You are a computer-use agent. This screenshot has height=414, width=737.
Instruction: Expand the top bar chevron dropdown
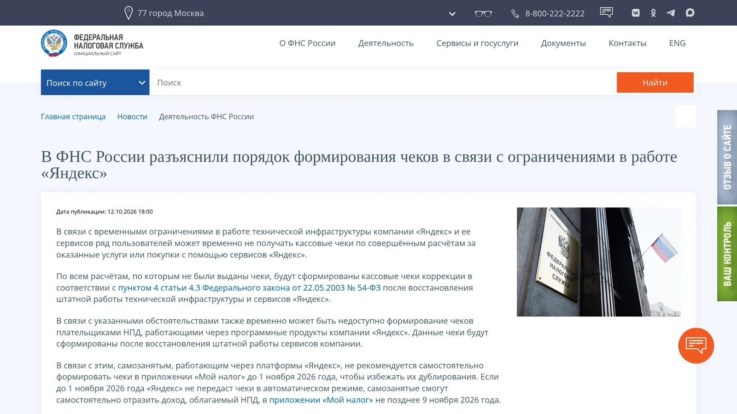click(x=452, y=14)
